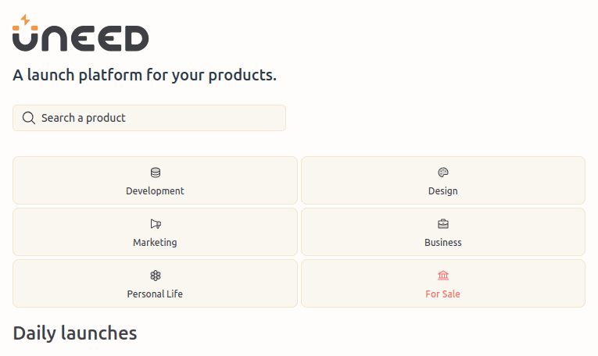Click the Design palette icon

(443, 173)
